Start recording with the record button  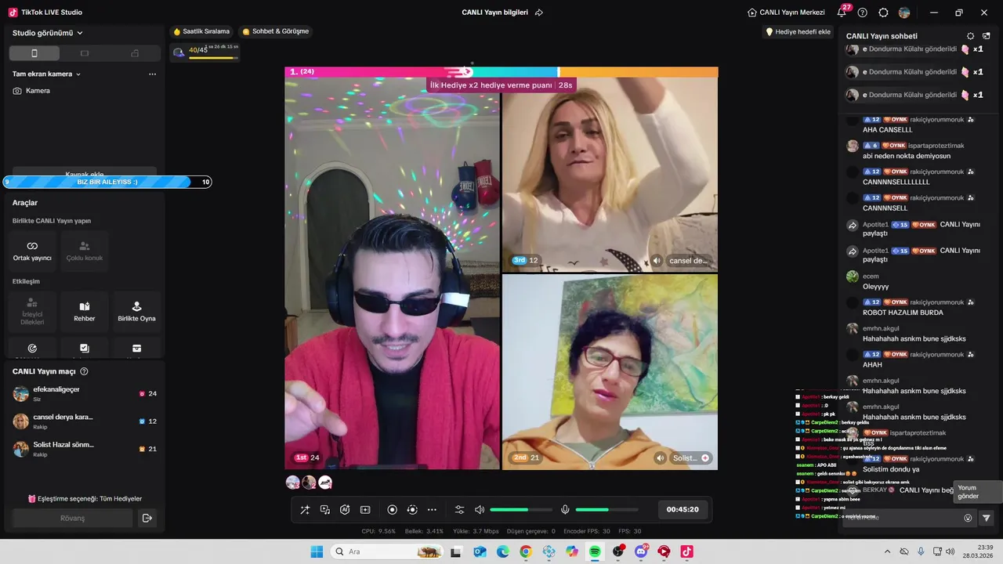(393, 510)
